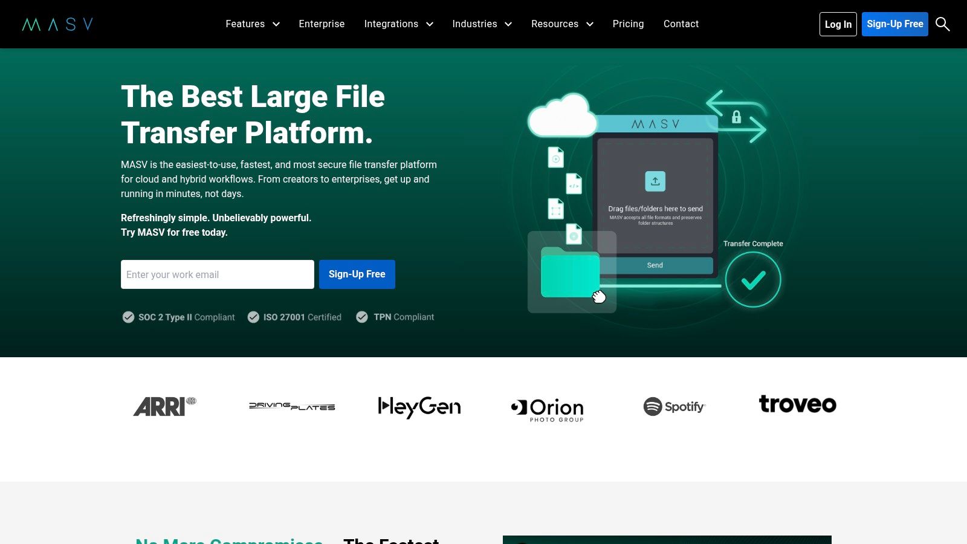Go to the Enterprise page
This screenshot has height=544, width=967.
(x=322, y=24)
